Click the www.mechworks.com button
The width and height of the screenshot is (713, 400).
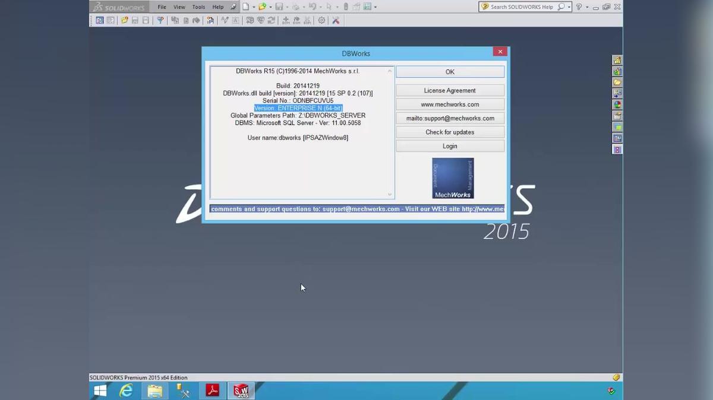[450, 104]
